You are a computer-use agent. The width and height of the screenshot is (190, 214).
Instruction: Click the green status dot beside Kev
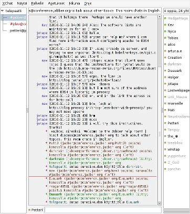[x=165, y=25]
